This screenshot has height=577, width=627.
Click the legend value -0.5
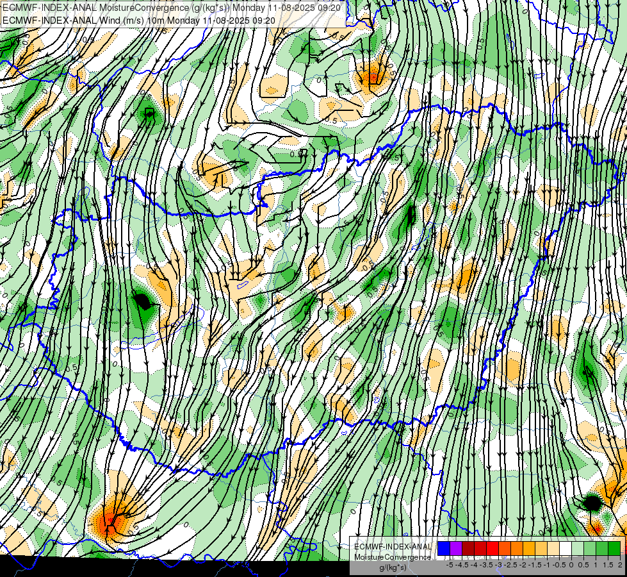(x=559, y=565)
